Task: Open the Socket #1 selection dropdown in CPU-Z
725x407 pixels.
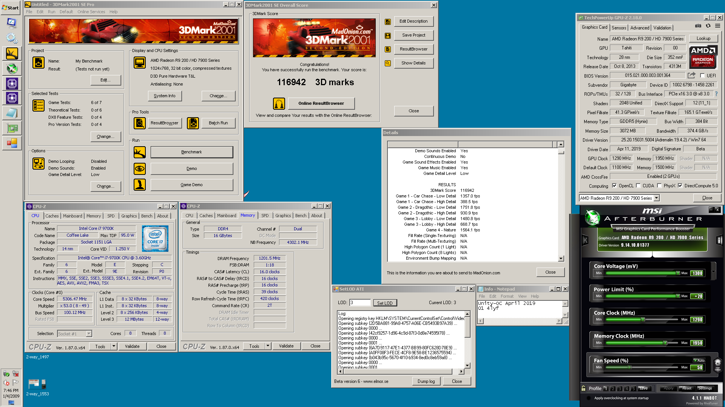Action: 89,334
